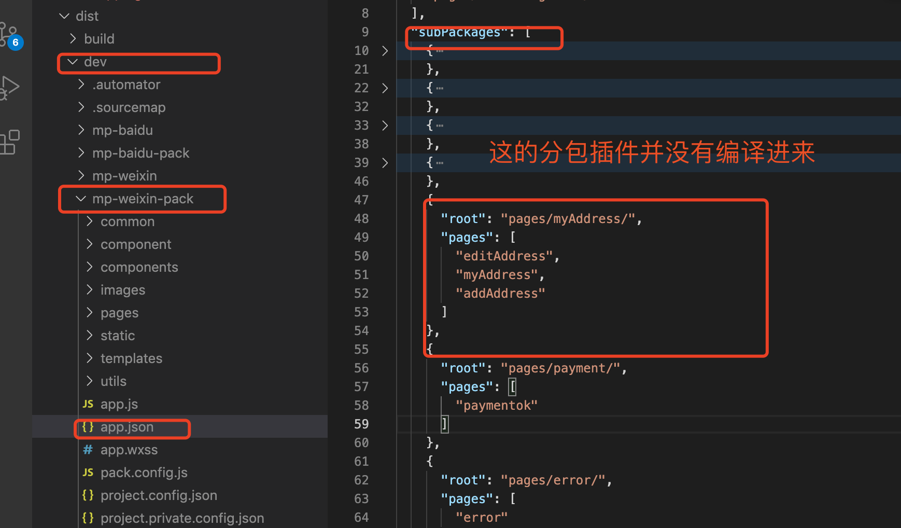
Task: Open the pages folder in explorer
Action: pos(120,313)
